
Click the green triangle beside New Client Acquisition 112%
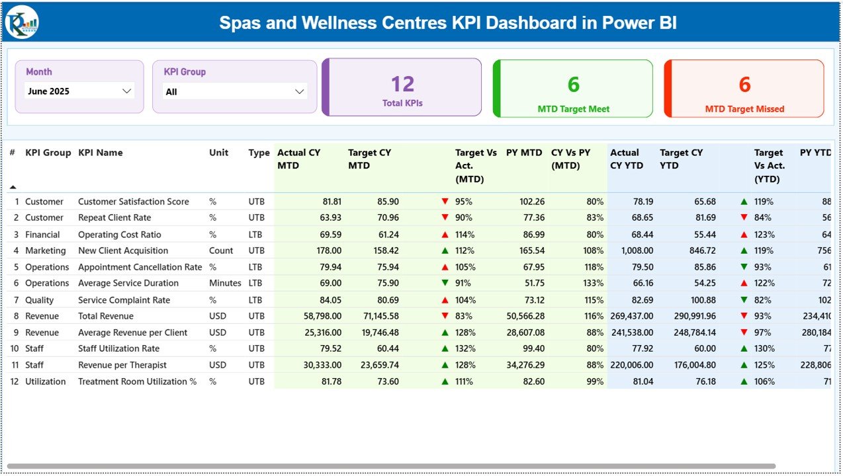445,251
